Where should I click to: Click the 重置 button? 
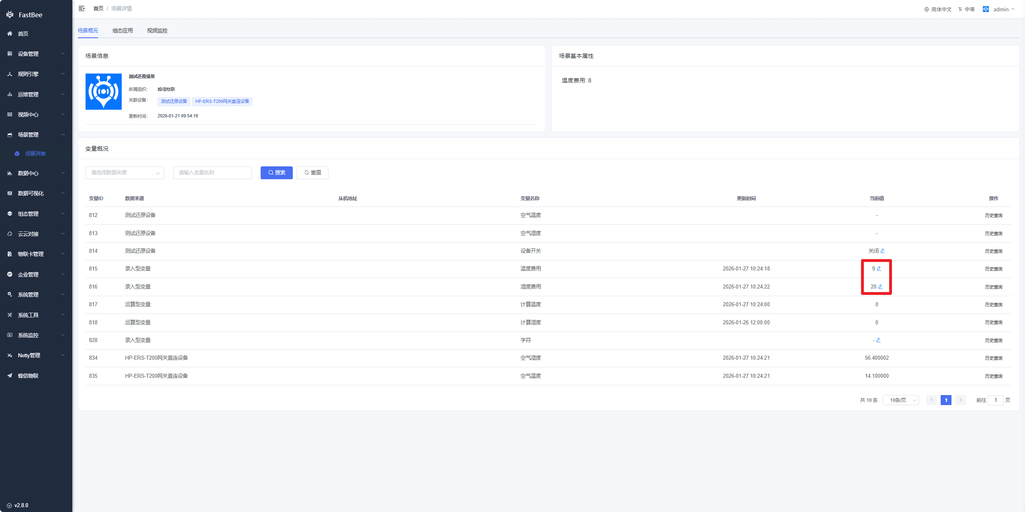(x=312, y=173)
